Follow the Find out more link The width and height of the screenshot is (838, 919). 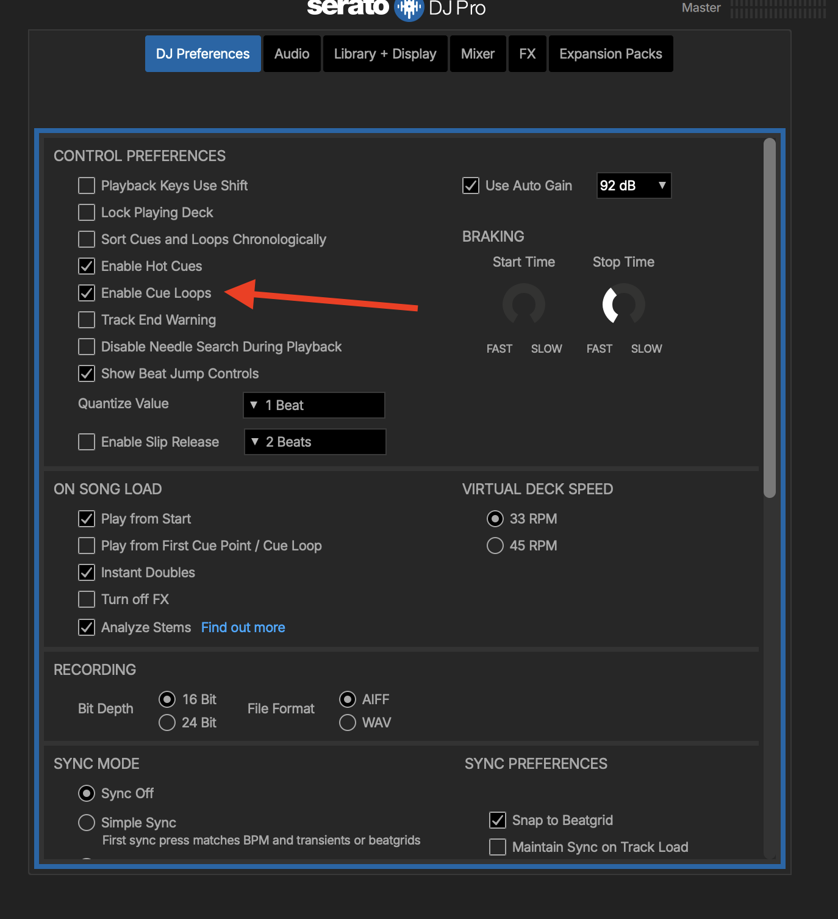tap(243, 627)
